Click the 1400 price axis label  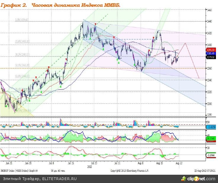click(209, 45)
